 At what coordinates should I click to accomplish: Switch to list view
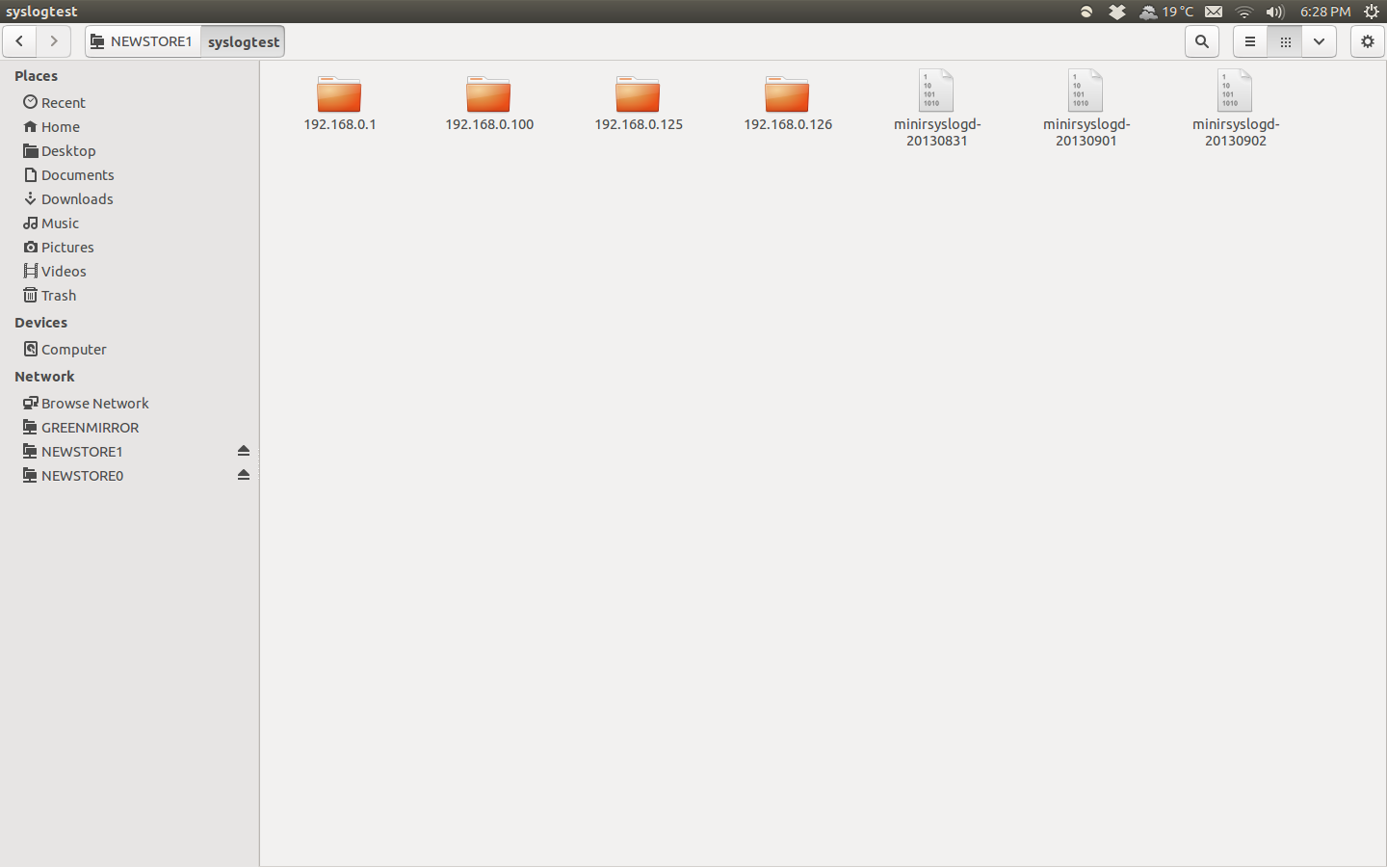point(1250,41)
